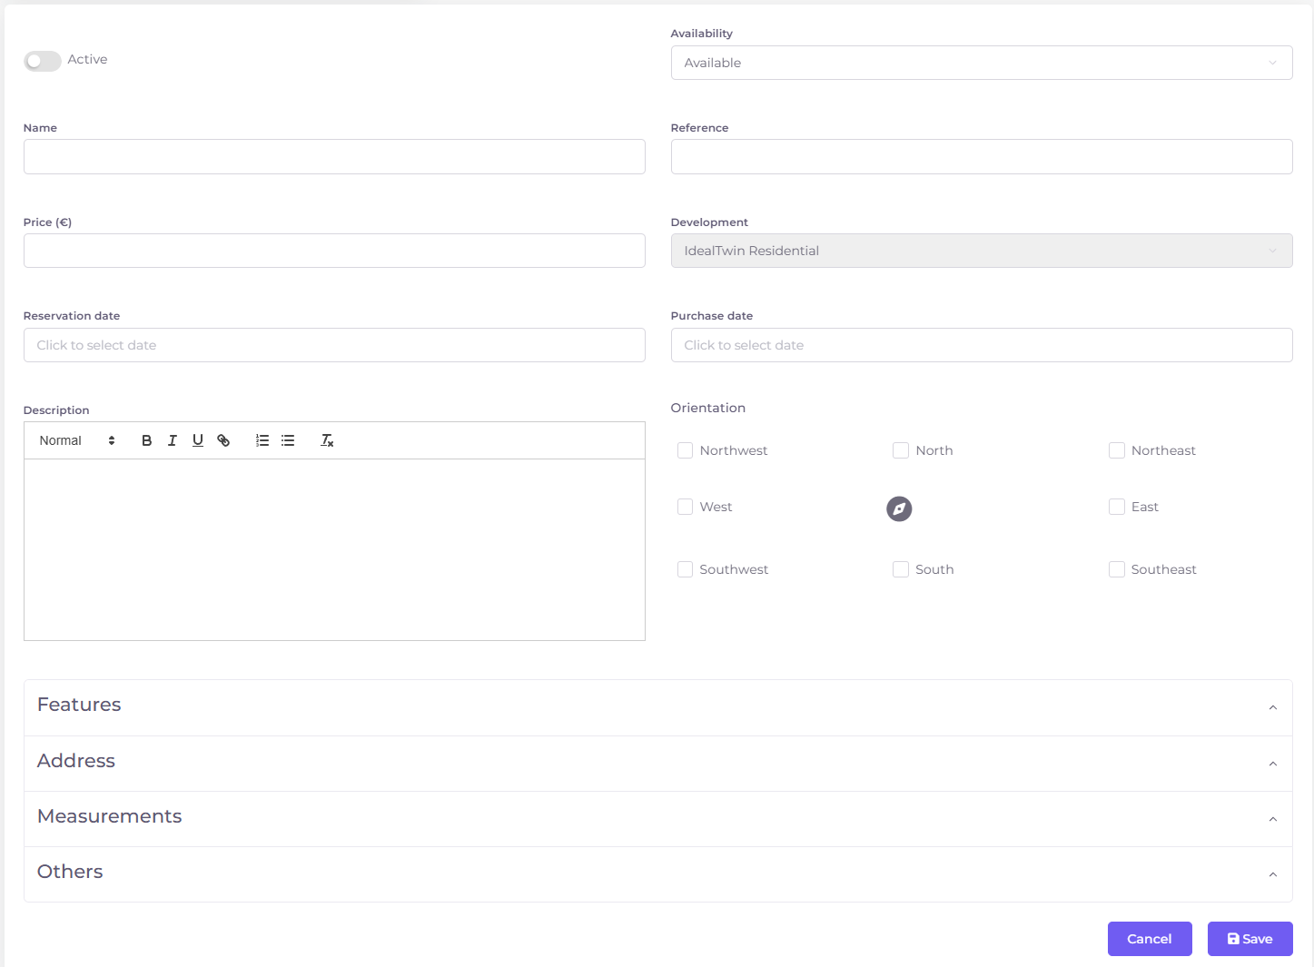Check the Northwest orientation box

pyautogui.click(x=686, y=450)
